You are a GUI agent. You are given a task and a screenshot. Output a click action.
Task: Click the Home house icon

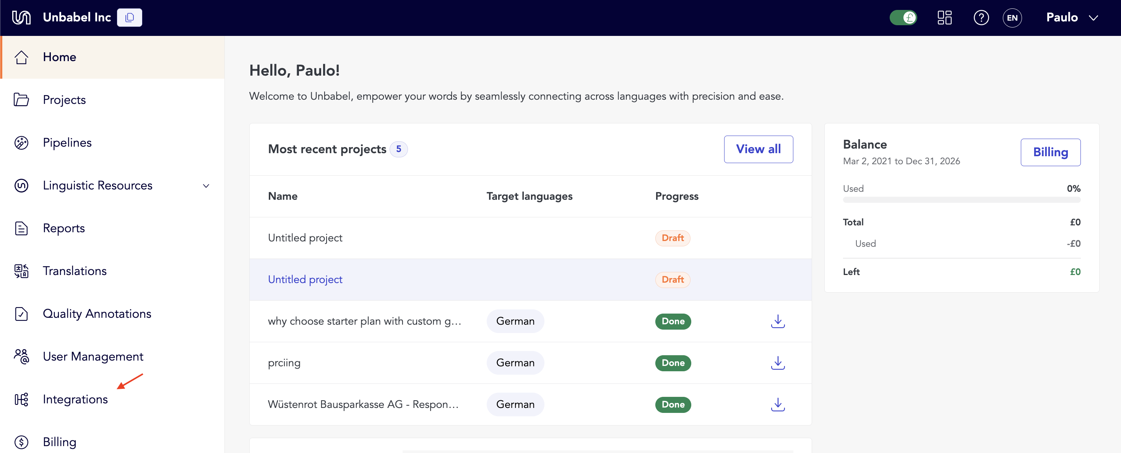tap(21, 57)
